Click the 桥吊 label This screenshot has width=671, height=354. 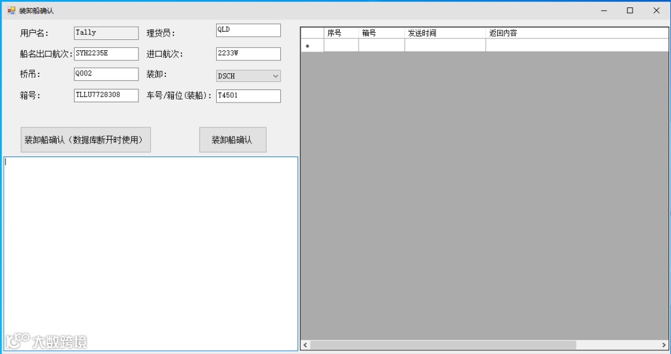(x=30, y=75)
